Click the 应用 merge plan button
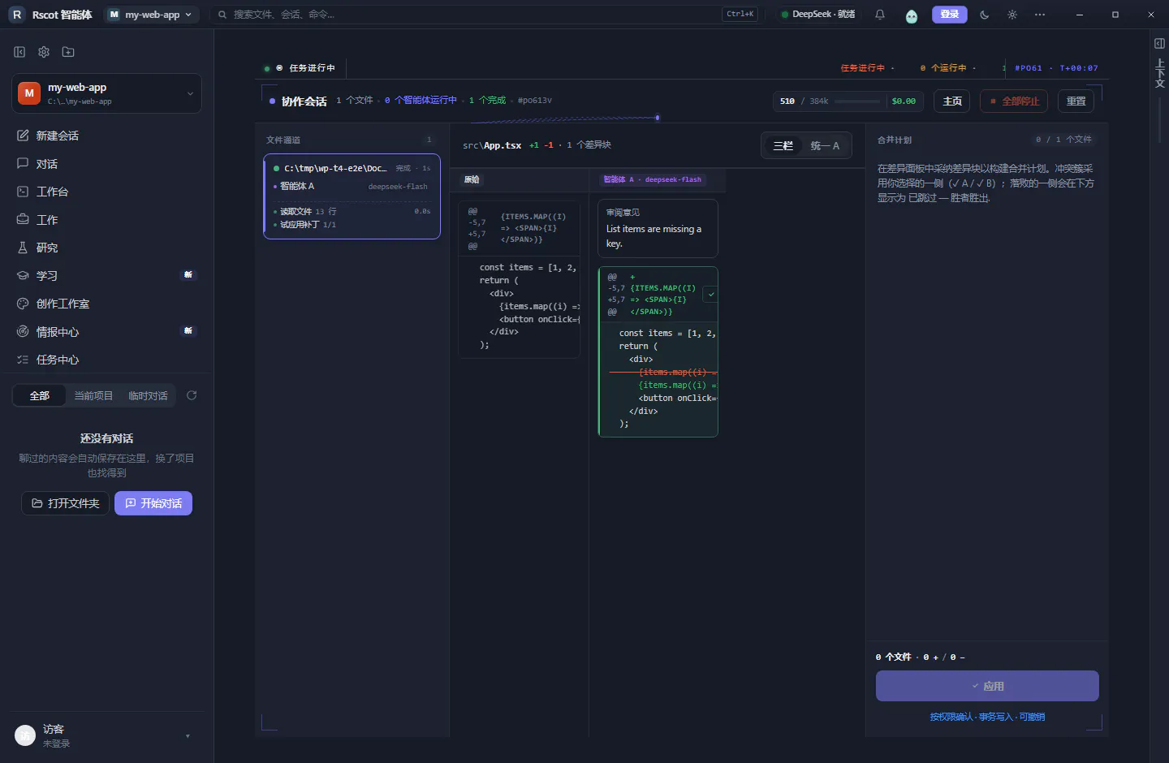This screenshot has width=1169, height=763. [x=987, y=686]
